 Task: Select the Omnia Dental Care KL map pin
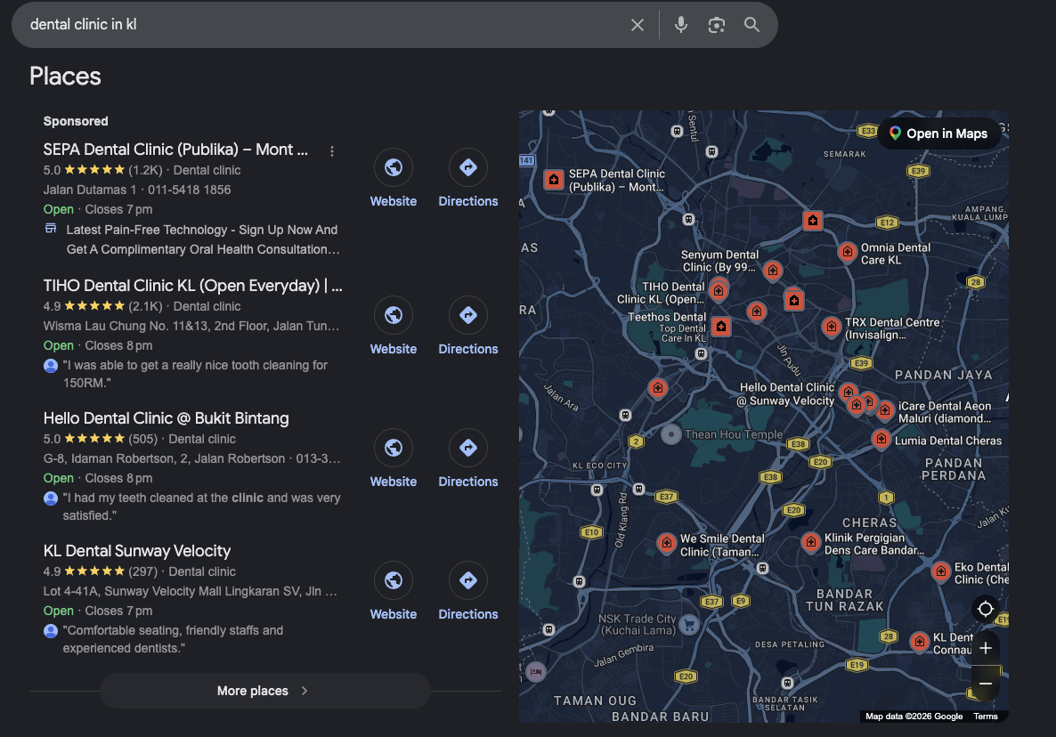tap(848, 252)
